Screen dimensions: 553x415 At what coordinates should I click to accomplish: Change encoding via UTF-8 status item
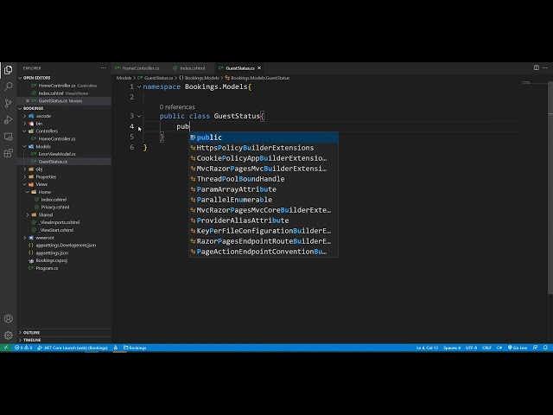(x=471, y=348)
